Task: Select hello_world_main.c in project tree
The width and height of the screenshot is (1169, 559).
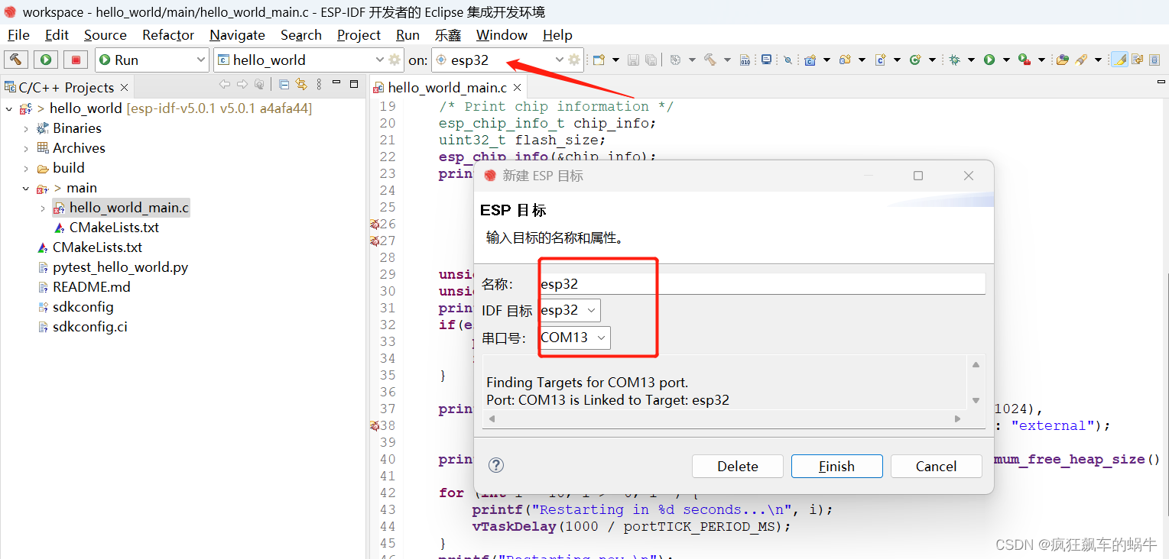Action: tap(128, 208)
